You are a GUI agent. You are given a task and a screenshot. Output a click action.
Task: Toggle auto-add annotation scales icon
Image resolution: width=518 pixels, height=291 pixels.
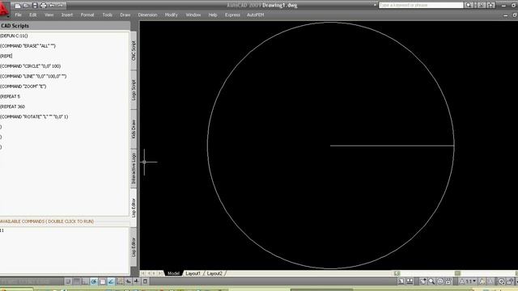490,281
